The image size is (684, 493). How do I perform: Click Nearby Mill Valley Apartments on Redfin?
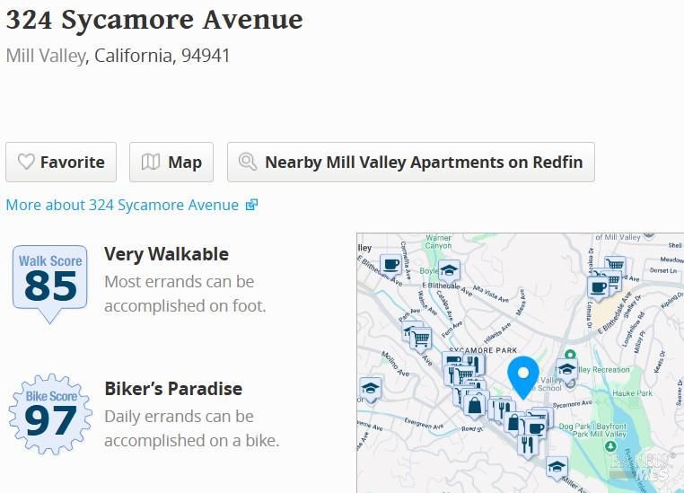[x=411, y=163]
